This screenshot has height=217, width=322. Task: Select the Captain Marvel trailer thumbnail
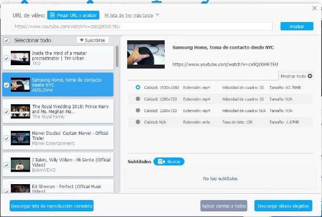[20, 138]
